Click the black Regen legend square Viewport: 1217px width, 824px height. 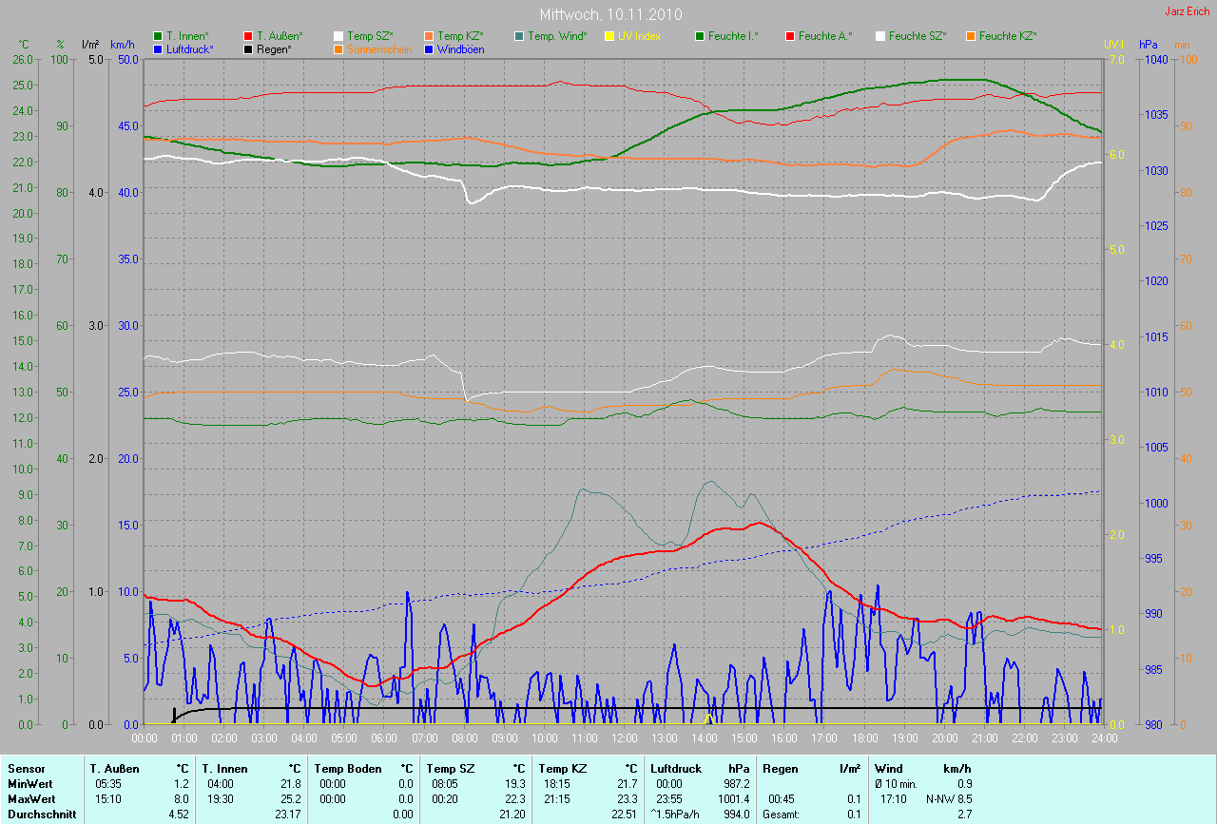point(248,48)
